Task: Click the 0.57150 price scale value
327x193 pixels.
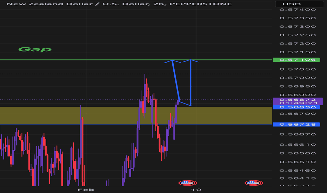Action: tap(298, 52)
